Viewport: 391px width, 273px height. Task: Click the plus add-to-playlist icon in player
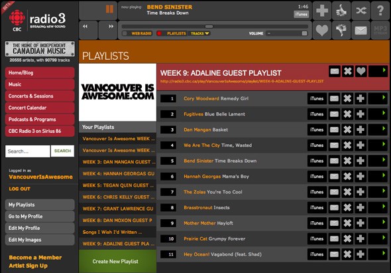tap(322, 11)
